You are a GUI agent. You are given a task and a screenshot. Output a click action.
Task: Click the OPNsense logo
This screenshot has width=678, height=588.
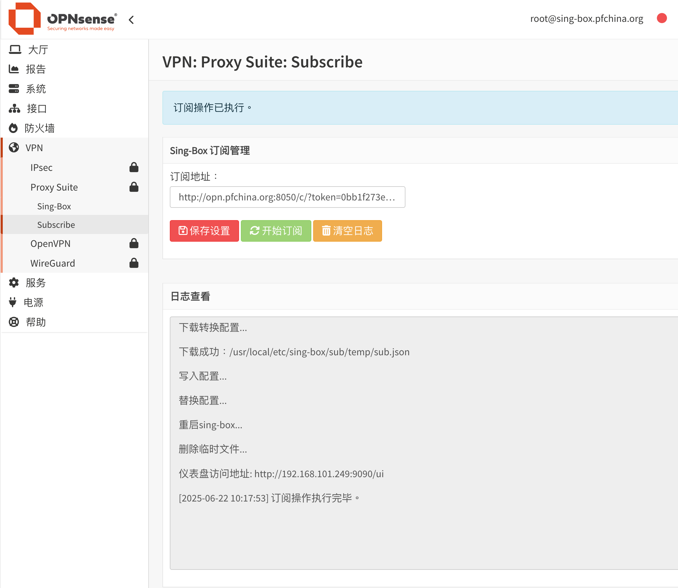[62, 19]
